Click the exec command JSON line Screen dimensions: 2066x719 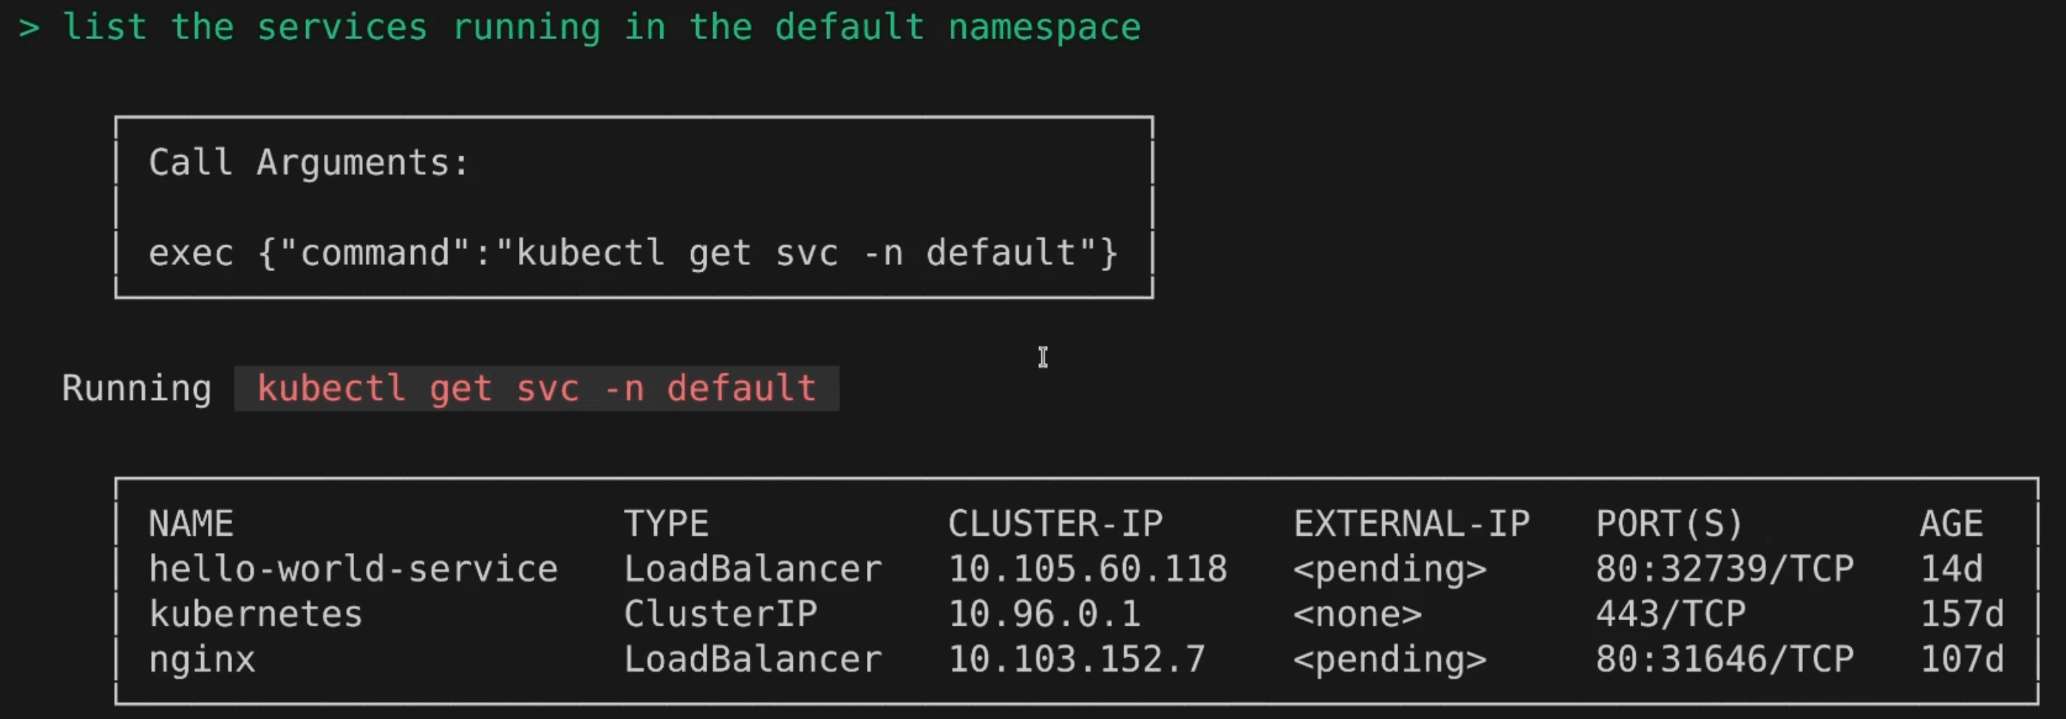pos(633,253)
